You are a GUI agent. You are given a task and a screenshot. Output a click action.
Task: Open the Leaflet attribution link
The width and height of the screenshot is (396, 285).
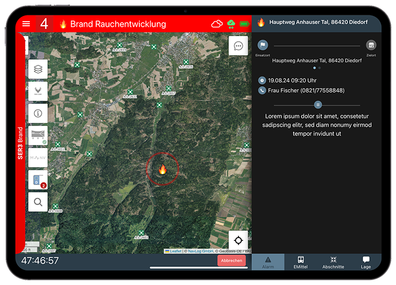click(x=175, y=251)
